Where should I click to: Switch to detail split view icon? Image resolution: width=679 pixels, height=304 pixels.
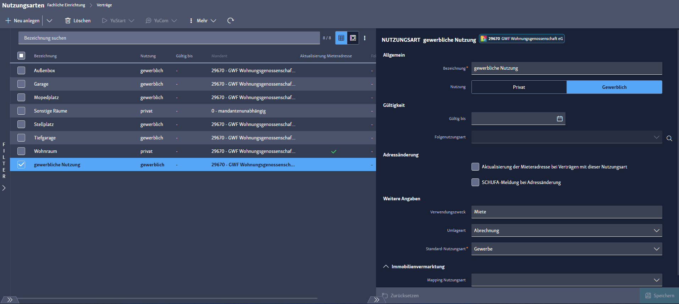pos(353,38)
